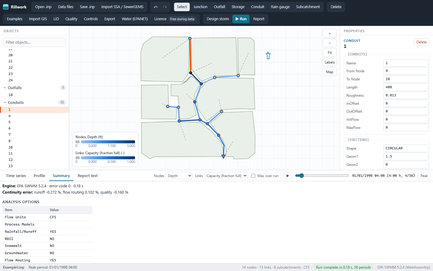Delete conduit from Properties panel

[x=421, y=42]
